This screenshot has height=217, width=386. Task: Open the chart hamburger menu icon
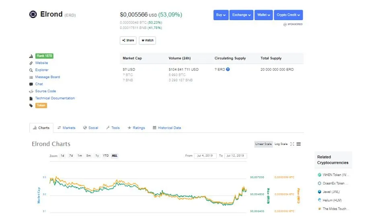coord(299,144)
